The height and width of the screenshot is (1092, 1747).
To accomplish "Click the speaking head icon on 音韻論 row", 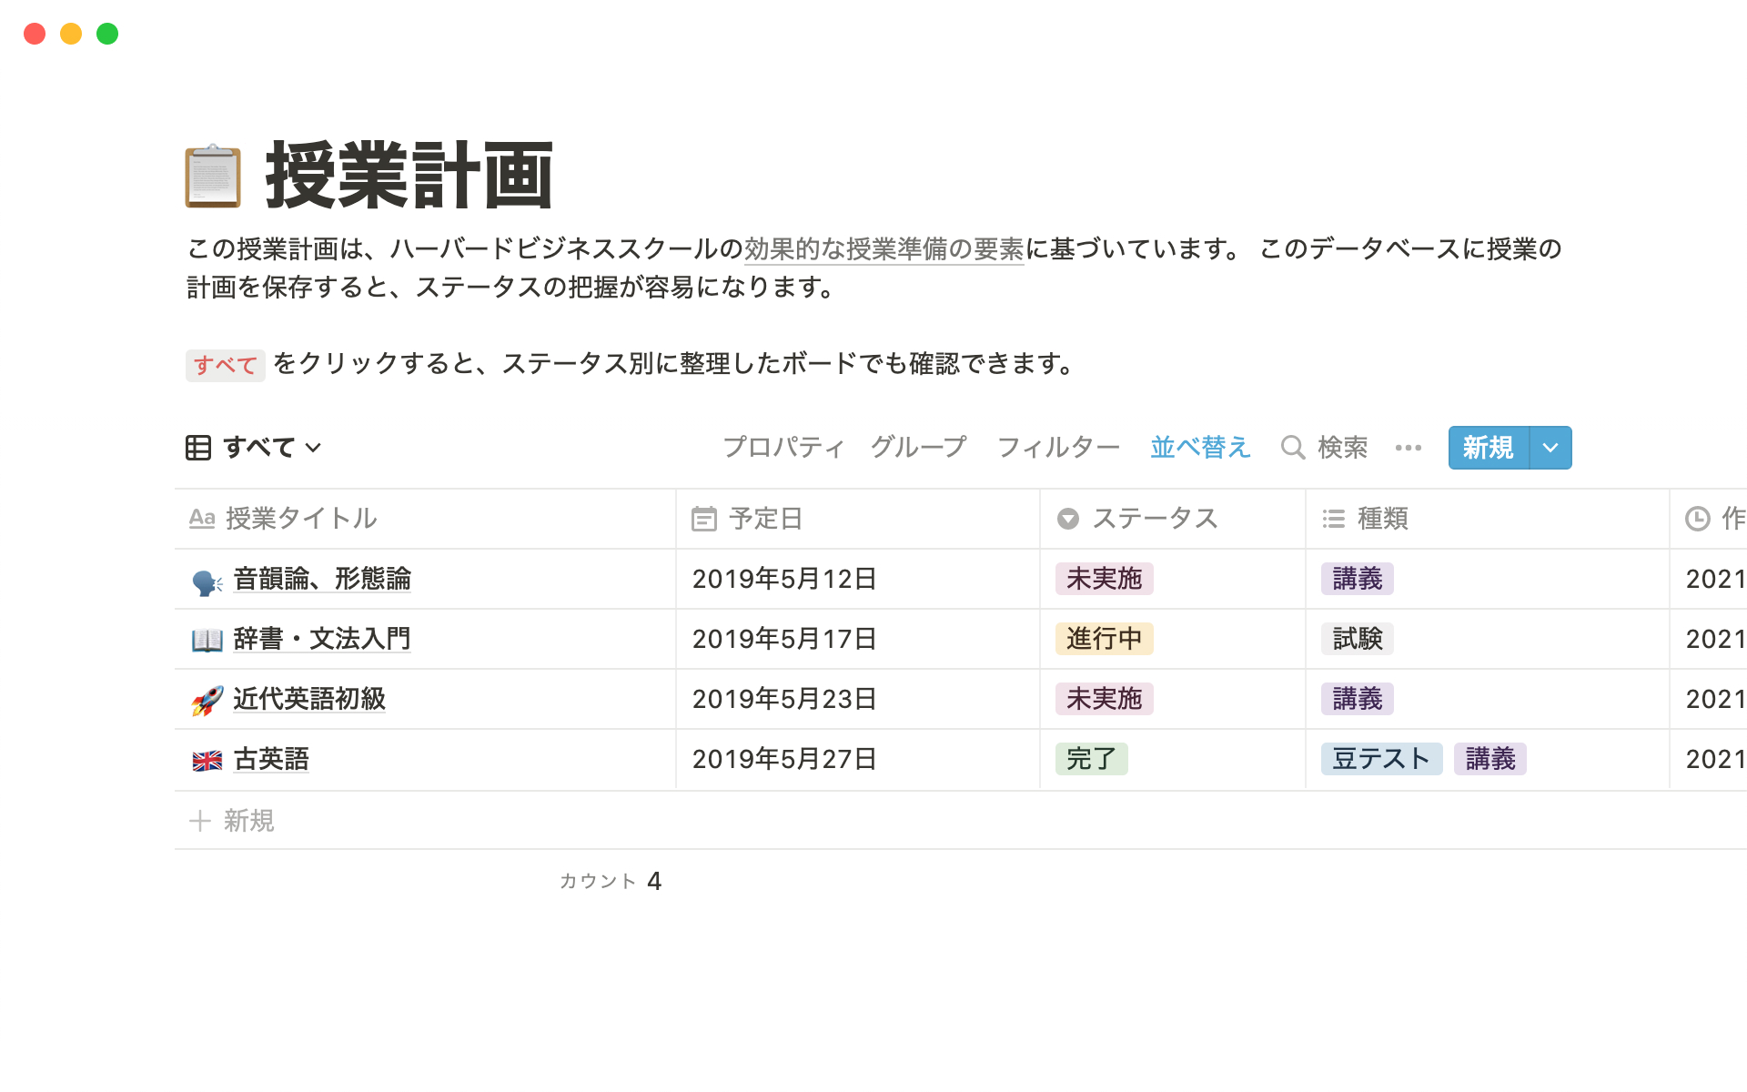I will pos(207,581).
